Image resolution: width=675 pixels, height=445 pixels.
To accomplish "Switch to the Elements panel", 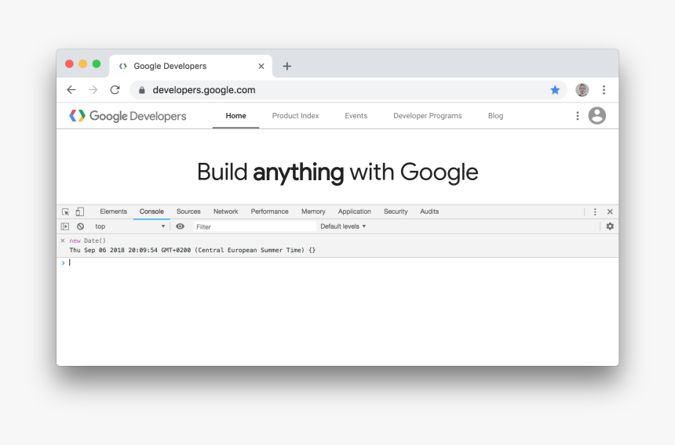I will click(114, 212).
